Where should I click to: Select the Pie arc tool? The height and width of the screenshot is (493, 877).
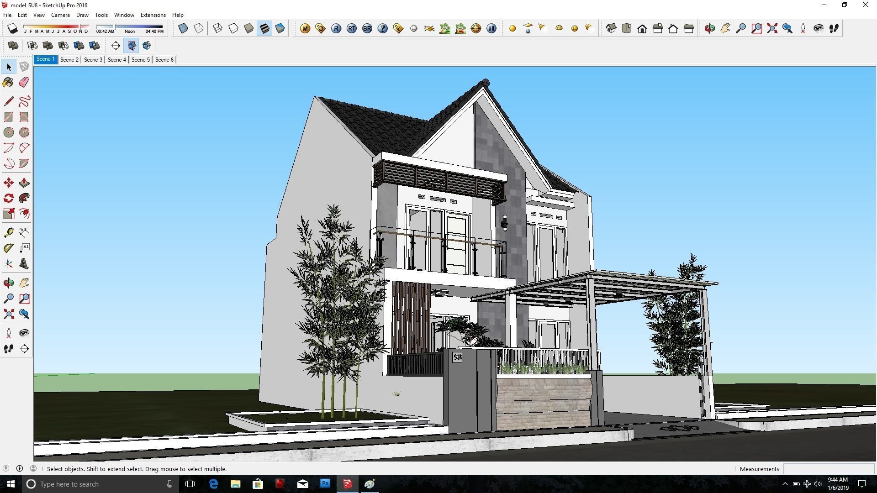click(x=24, y=163)
